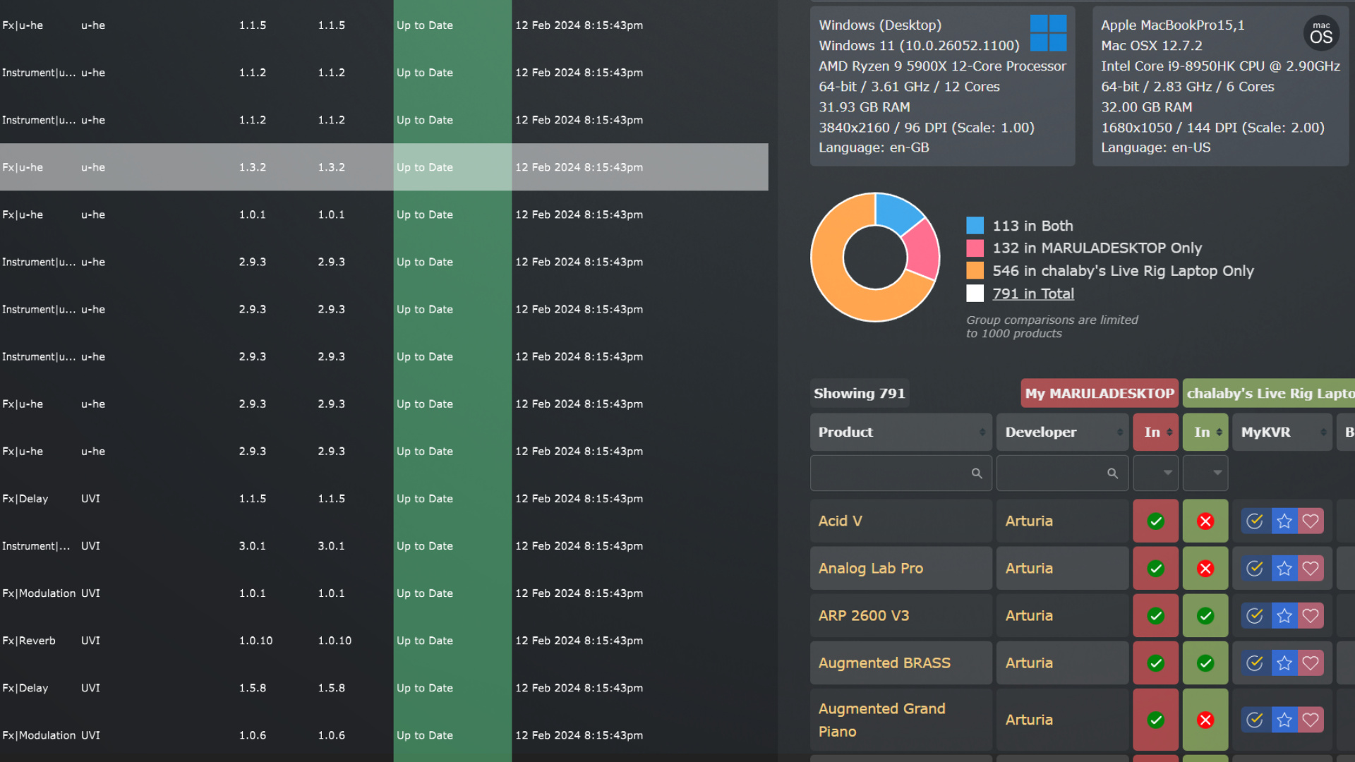Click the heart icon for Analog Lab Pro
Viewport: 1355px width, 762px height.
click(1311, 569)
